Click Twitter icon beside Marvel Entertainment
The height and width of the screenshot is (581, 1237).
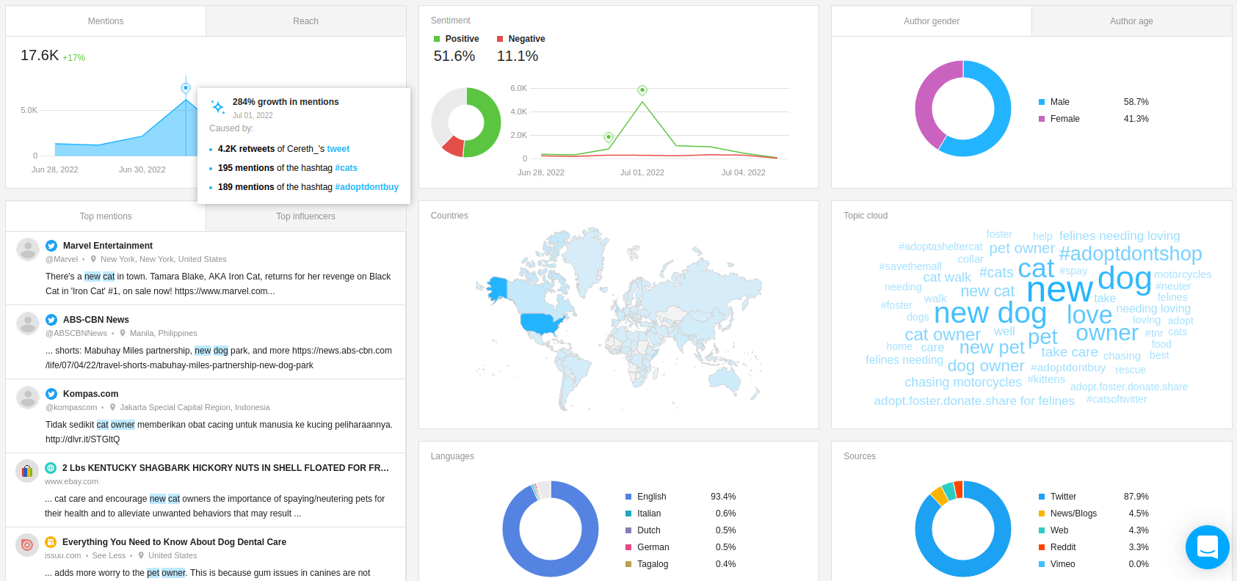pos(51,246)
